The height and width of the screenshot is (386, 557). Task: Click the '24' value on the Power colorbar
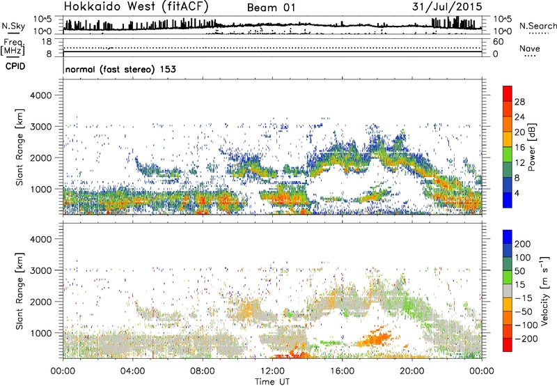pos(519,117)
